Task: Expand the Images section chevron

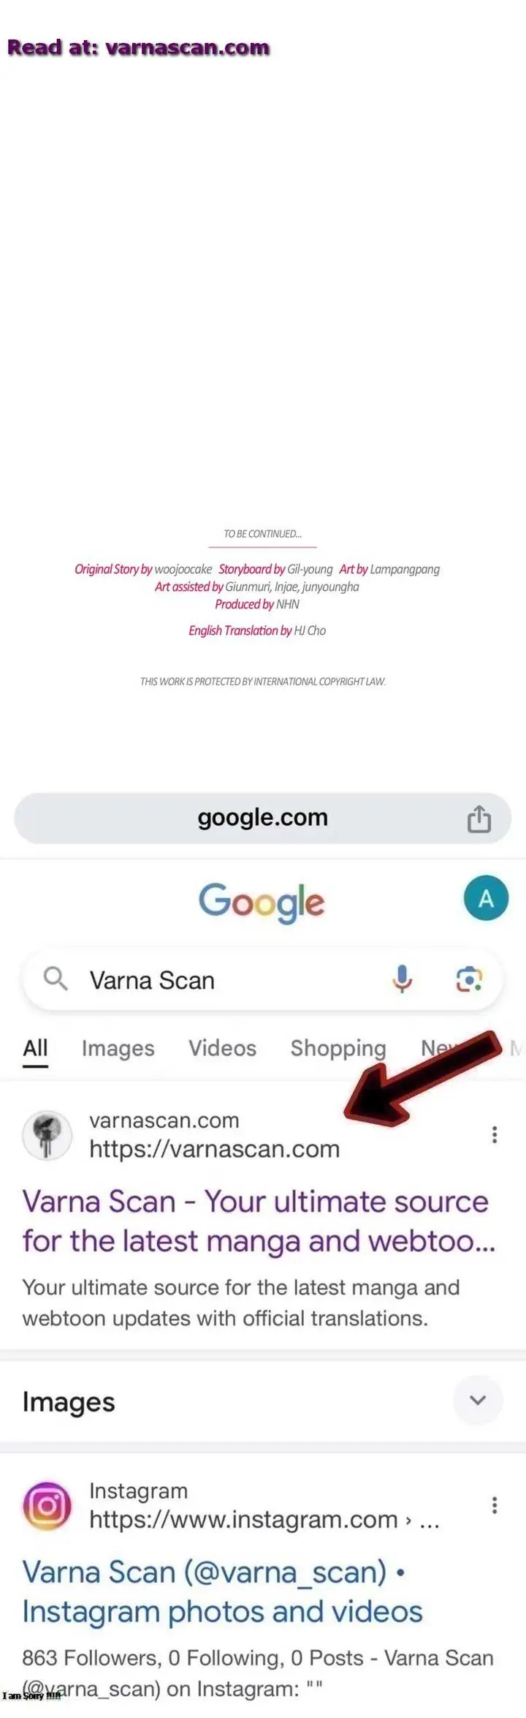Action: coord(478,1401)
